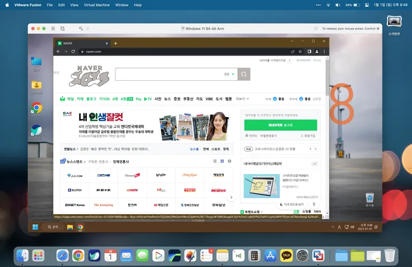412x267 pixels.
Task: Go to next issue arrow in 이슈 box
Action: coord(316,149)
